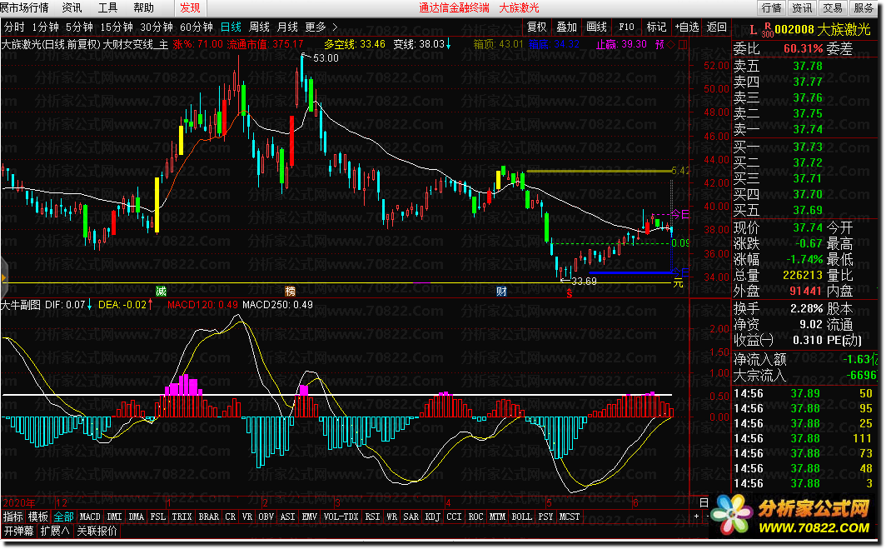This screenshot has width=886, height=549.
Task: Select the 15分钟 period
Action: coord(117,27)
